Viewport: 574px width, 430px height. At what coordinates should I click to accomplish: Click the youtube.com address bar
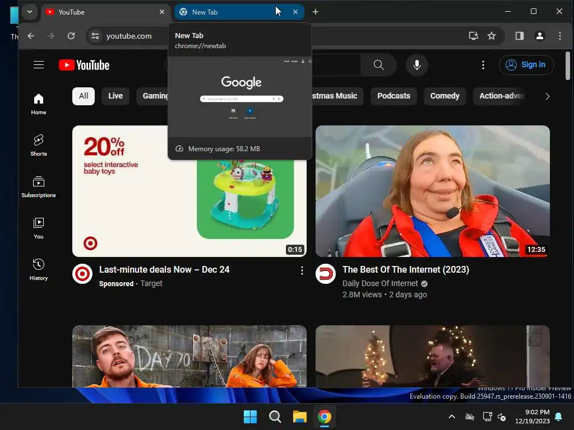tap(129, 36)
